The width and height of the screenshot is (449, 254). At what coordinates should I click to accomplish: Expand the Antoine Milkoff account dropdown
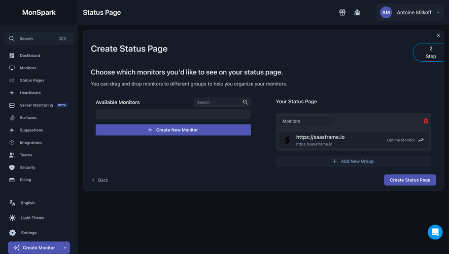[438, 12]
